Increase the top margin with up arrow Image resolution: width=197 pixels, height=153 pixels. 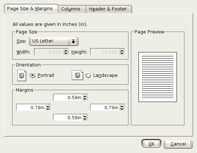click(85, 96)
